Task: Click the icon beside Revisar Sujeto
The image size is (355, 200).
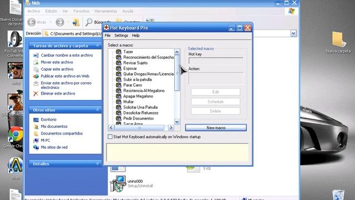Action: (x=119, y=63)
